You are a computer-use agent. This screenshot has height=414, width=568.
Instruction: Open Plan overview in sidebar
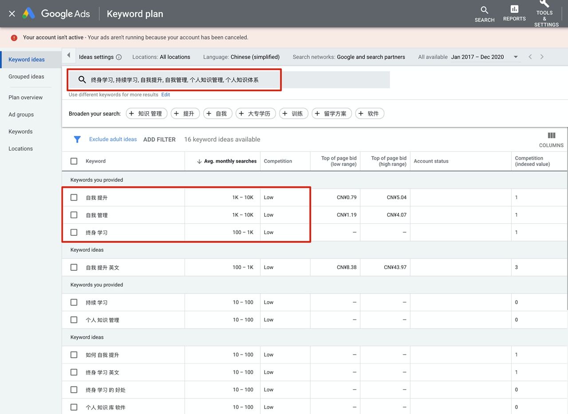click(x=26, y=98)
